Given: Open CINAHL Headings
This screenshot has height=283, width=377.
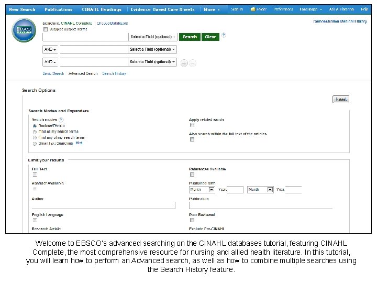Looking at the screenshot, I should pos(102,9).
